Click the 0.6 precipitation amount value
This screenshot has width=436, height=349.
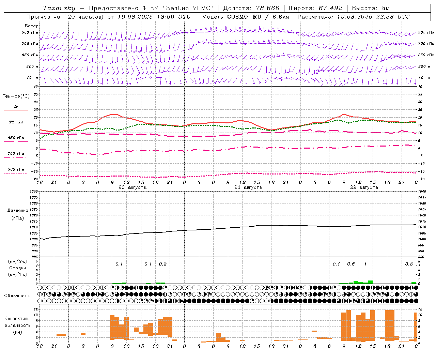point(351,264)
